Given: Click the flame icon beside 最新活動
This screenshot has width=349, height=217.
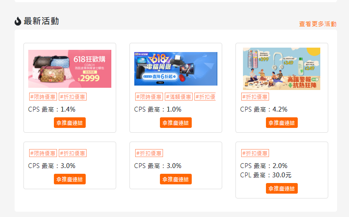Looking at the screenshot, I should pyautogui.click(x=18, y=21).
